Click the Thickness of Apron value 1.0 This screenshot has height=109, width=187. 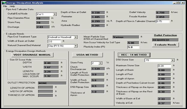[98, 92]
